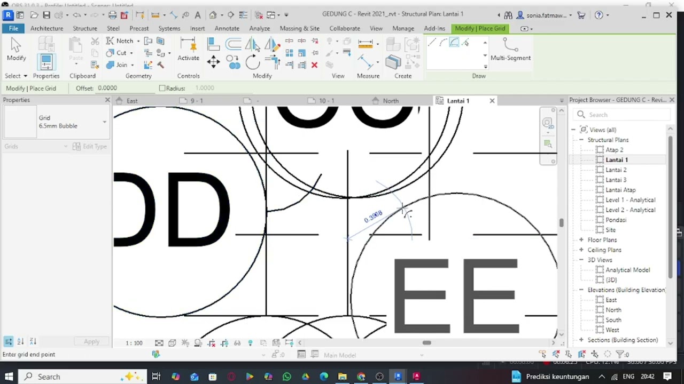Open the South elevation view
The width and height of the screenshot is (684, 384).
613,320
